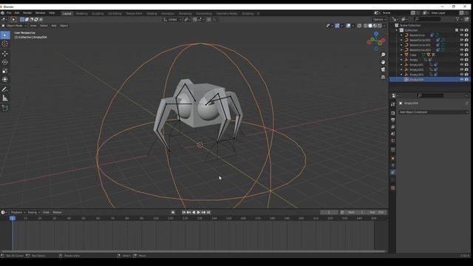Open viewport Select menu
Viewport: 473px width, 266px height.
[x=44, y=26]
